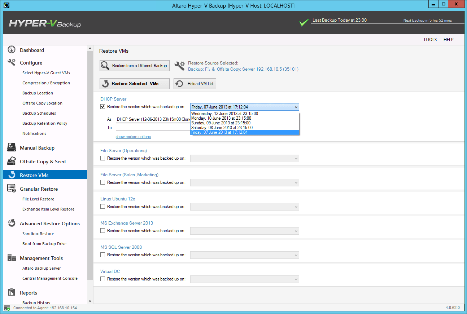This screenshot has height=314, width=467.
Task: Open File Server (Operations) version dropdown
Action: coord(245,159)
